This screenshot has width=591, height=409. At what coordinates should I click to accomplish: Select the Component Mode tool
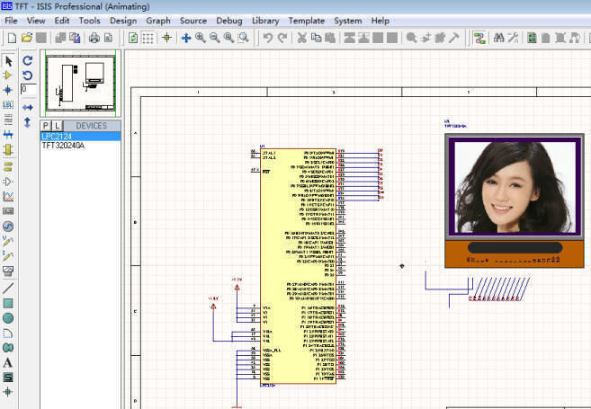[9, 76]
